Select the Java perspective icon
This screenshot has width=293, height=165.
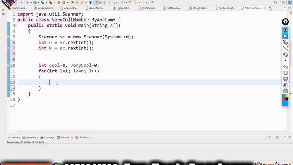click(x=290, y=2)
